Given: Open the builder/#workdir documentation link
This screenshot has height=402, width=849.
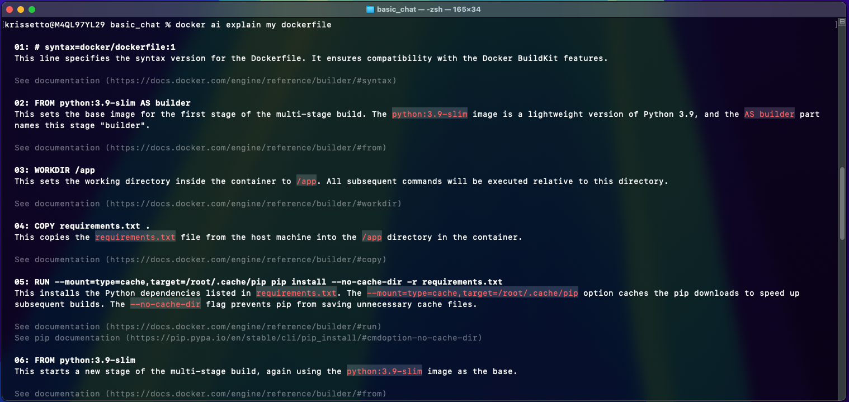Looking at the screenshot, I should coord(255,204).
